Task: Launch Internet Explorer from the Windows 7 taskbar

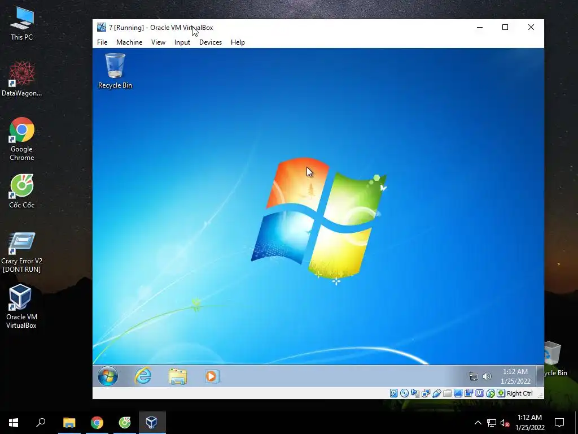Action: click(x=143, y=376)
